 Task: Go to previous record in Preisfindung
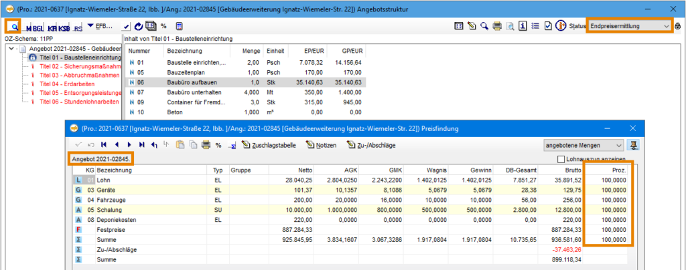pos(117,144)
